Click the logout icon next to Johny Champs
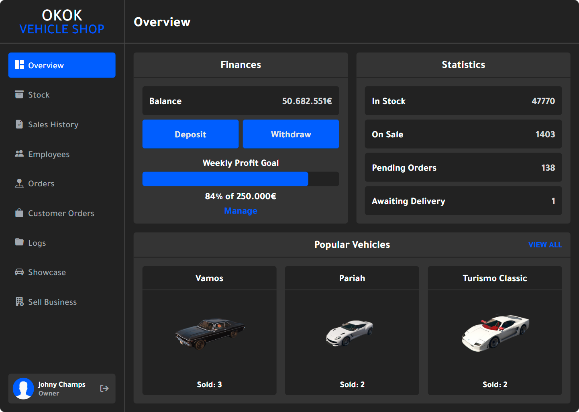Viewport: 579px width, 412px height. [104, 388]
